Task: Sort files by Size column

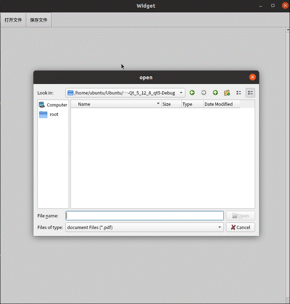Action: [172, 104]
